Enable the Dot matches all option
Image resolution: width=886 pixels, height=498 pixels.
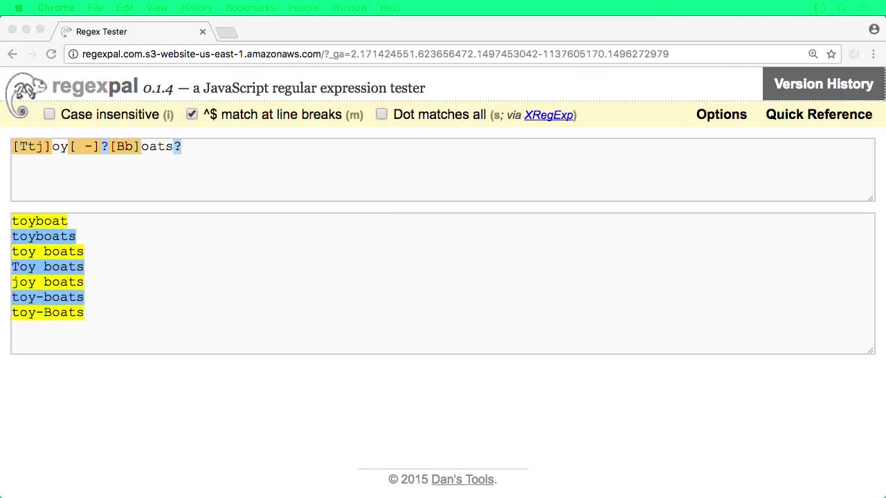point(381,114)
